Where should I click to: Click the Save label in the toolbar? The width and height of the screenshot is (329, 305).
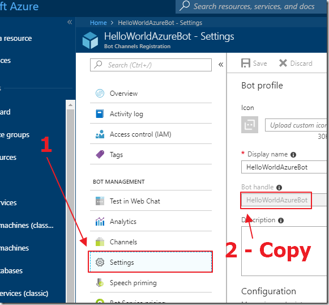tap(260, 63)
